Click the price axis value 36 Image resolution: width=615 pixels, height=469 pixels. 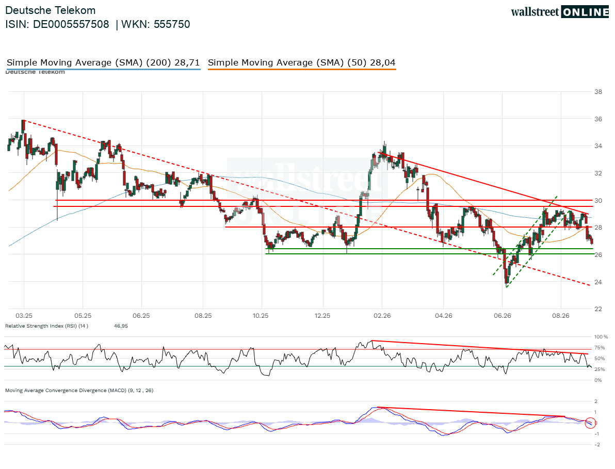coord(598,119)
